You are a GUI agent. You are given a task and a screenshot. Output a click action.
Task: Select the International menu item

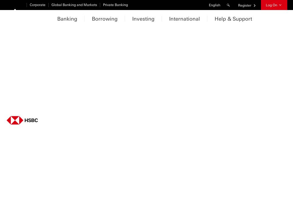(x=185, y=19)
